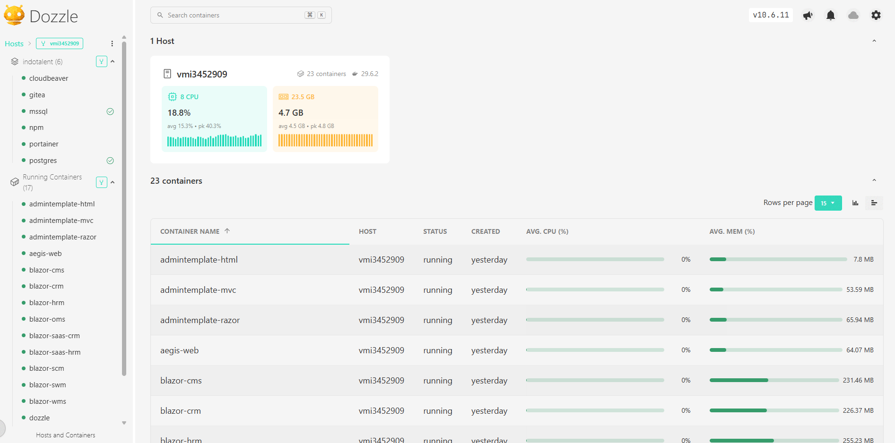895x443 pixels.
Task: Sort table by Avg. MEM (%) header
Action: coord(732,231)
